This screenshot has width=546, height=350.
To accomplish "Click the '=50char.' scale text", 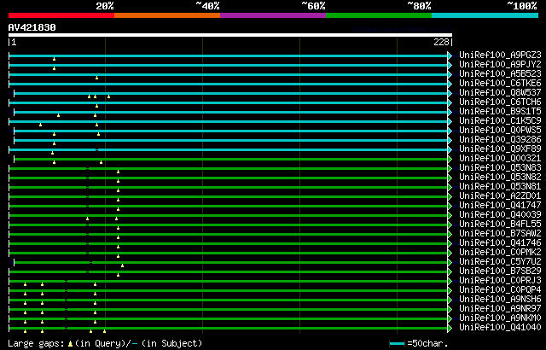I will (x=427, y=343).
